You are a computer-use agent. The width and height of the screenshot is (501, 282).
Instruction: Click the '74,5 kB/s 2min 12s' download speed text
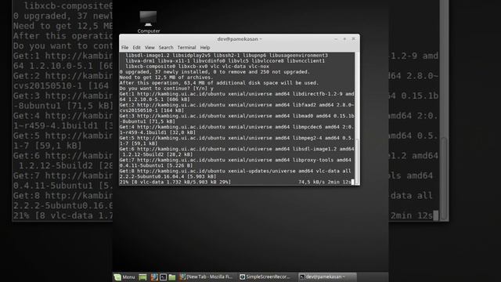[325, 182]
